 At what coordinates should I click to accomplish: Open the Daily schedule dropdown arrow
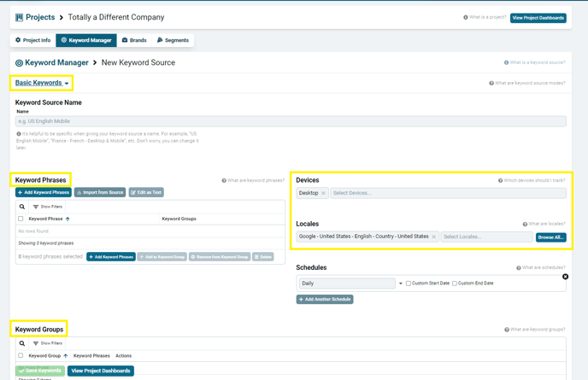pyautogui.click(x=401, y=284)
